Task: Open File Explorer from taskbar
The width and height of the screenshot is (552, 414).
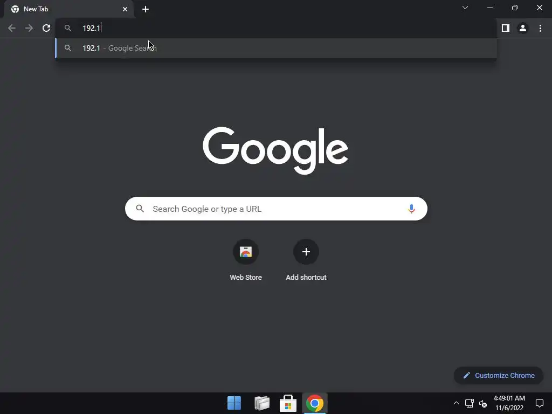Action: point(262,403)
